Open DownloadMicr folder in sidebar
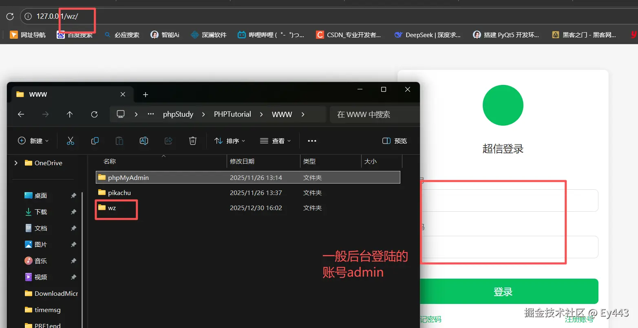The width and height of the screenshot is (638, 328). pos(51,293)
